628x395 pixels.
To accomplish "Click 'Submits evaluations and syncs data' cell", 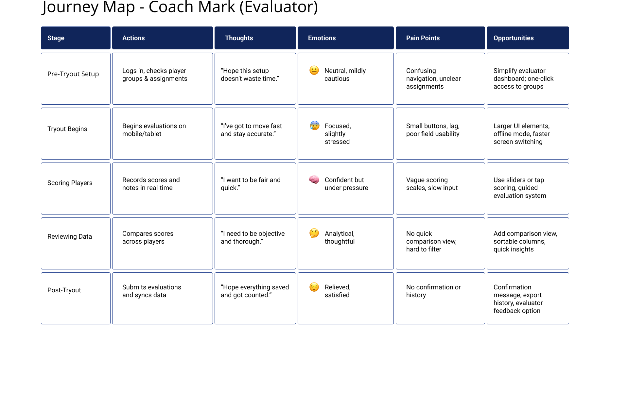I will click(x=162, y=298).
